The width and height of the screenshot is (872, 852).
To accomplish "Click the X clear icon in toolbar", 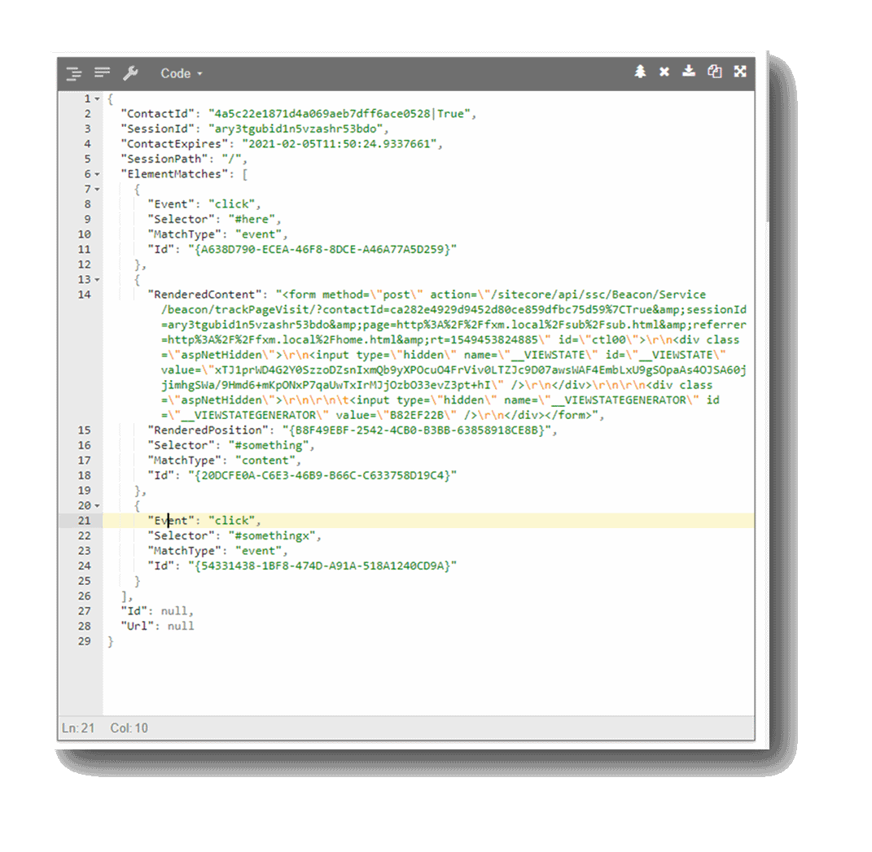I will (x=664, y=72).
